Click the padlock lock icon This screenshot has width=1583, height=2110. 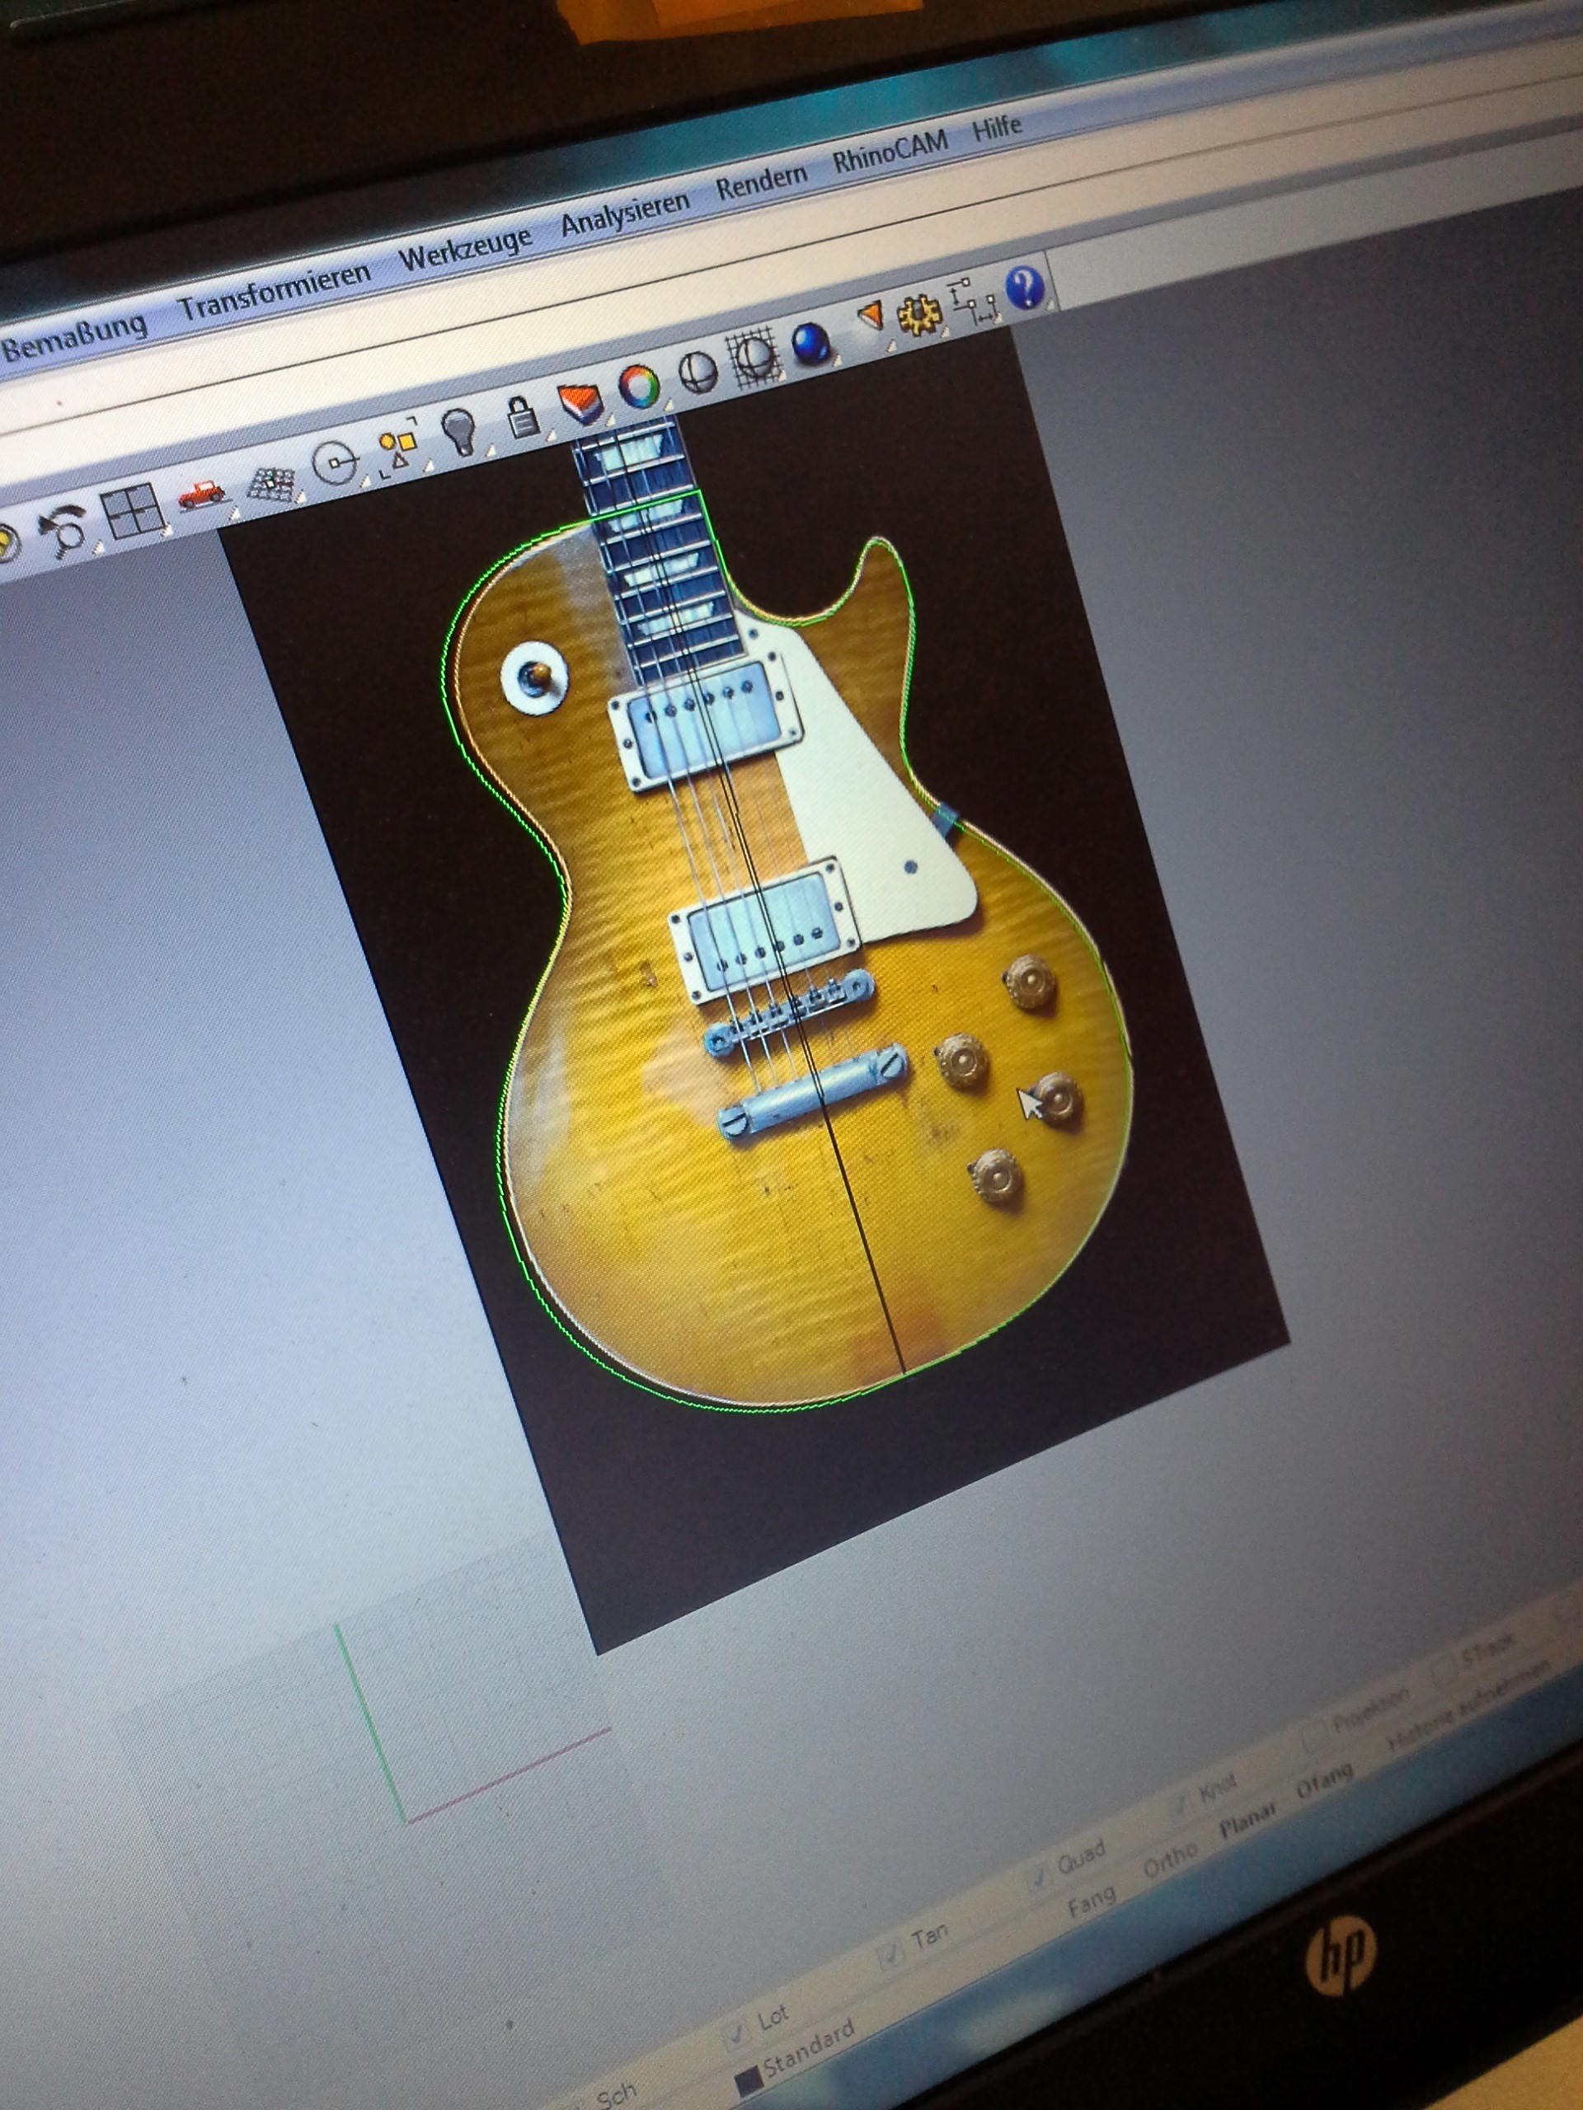point(521,416)
